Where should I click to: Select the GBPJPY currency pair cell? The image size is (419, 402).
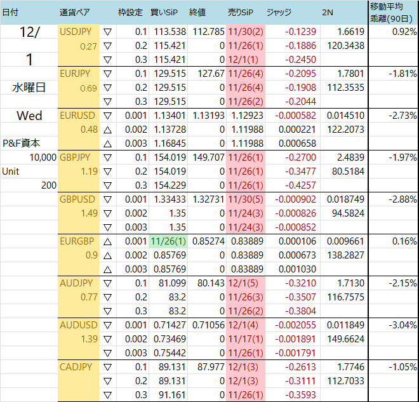point(75,157)
